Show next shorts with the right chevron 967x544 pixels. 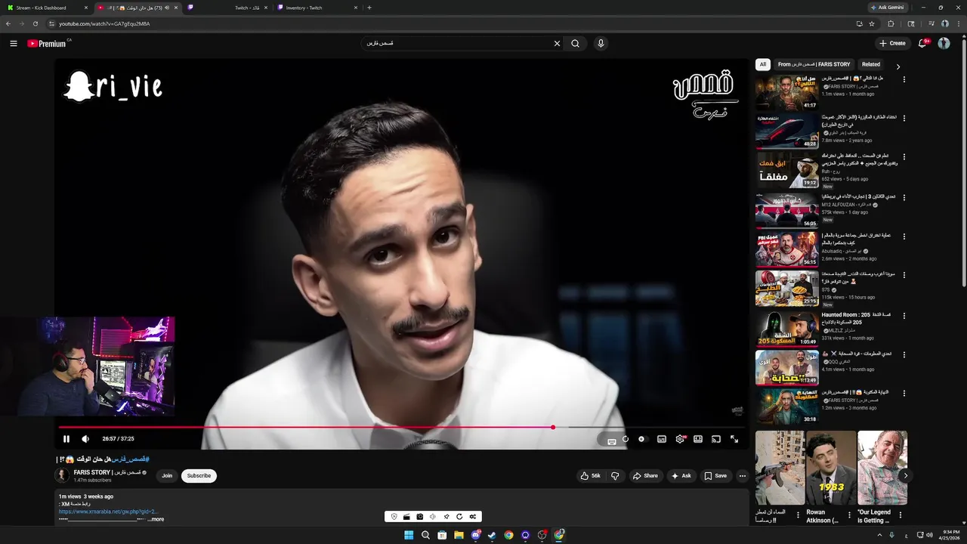point(905,475)
